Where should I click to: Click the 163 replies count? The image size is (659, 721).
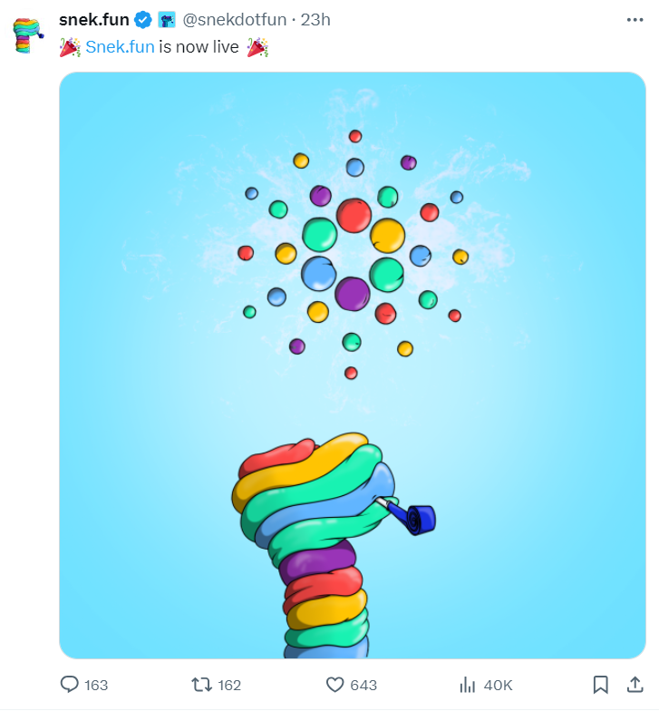click(x=96, y=686)
